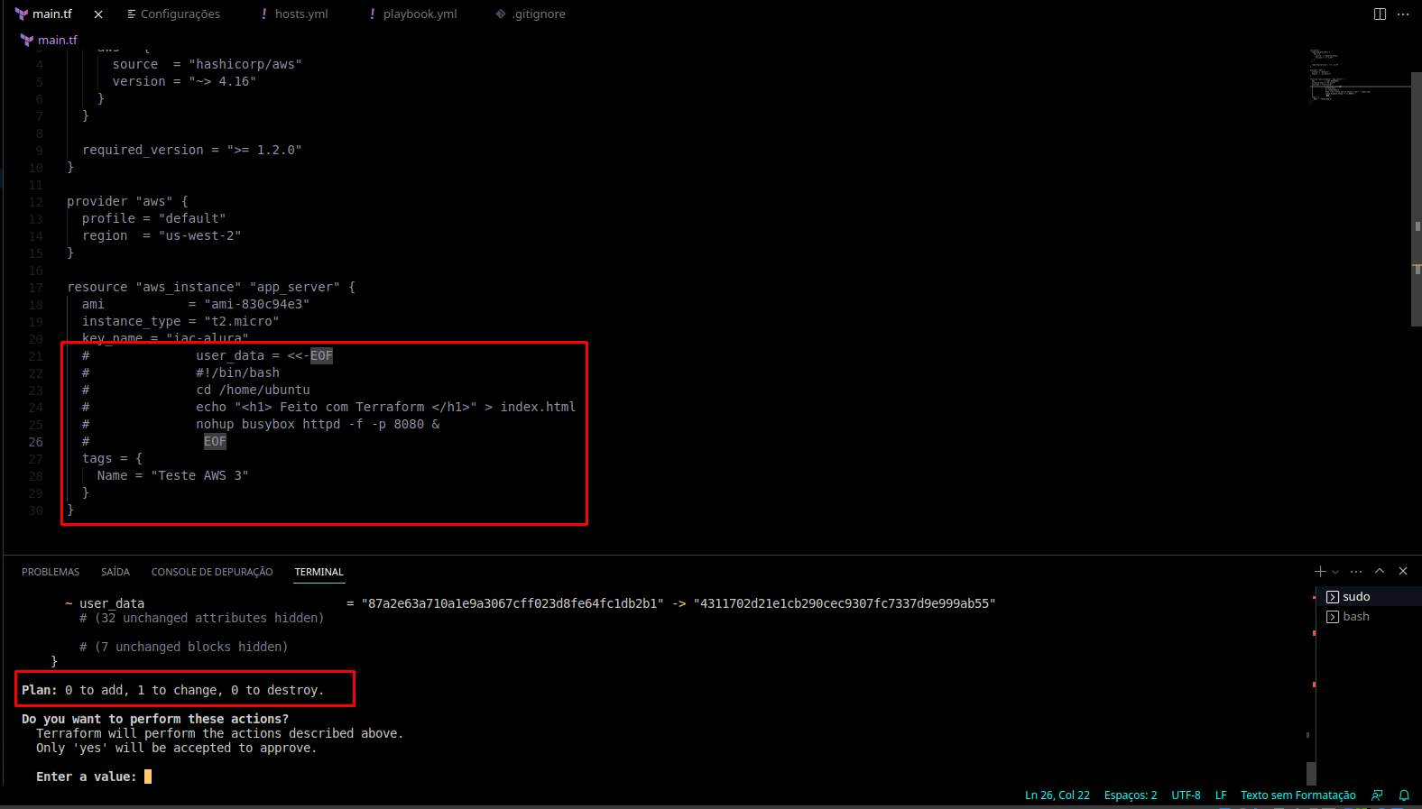Open the SAÍDA panel tab

point(115,572)
